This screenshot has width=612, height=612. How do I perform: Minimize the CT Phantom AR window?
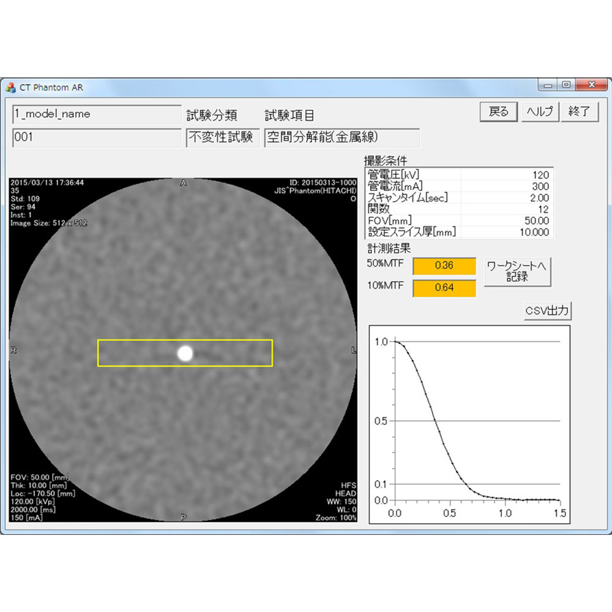click(x=548, y=84)
